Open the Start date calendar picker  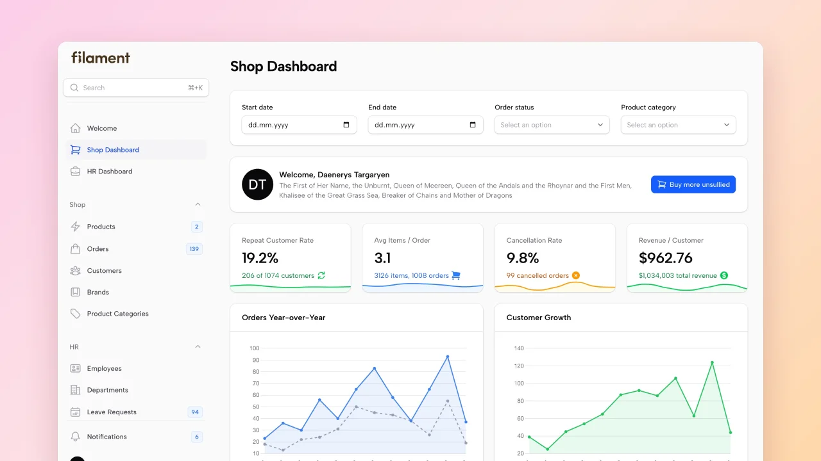pos(346,125)
